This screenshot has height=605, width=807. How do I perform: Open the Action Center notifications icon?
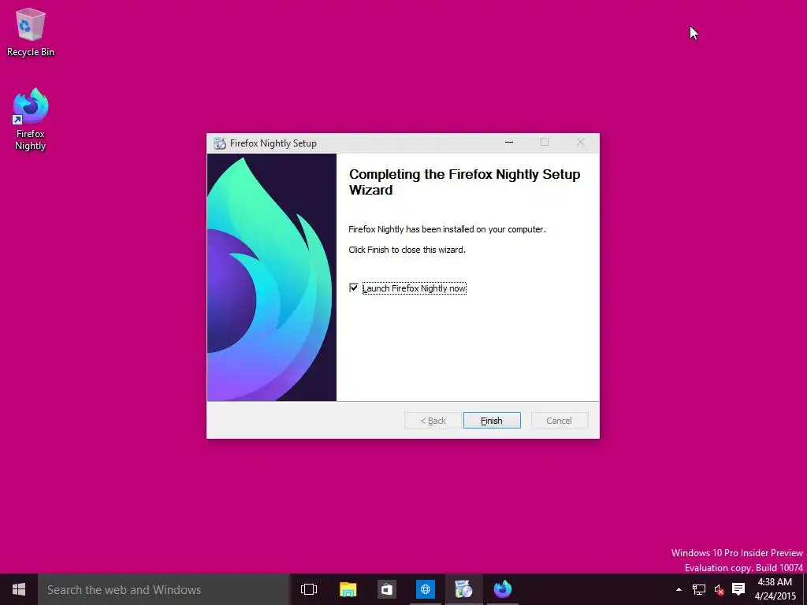click(738, 589)
